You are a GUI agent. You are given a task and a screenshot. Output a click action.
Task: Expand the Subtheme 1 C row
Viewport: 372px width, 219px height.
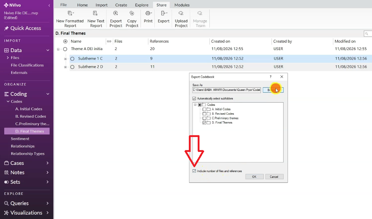[x=65, y=59]
